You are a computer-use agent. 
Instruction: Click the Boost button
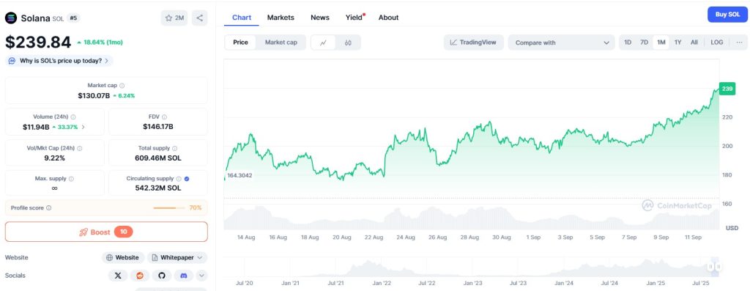point(106,232)
